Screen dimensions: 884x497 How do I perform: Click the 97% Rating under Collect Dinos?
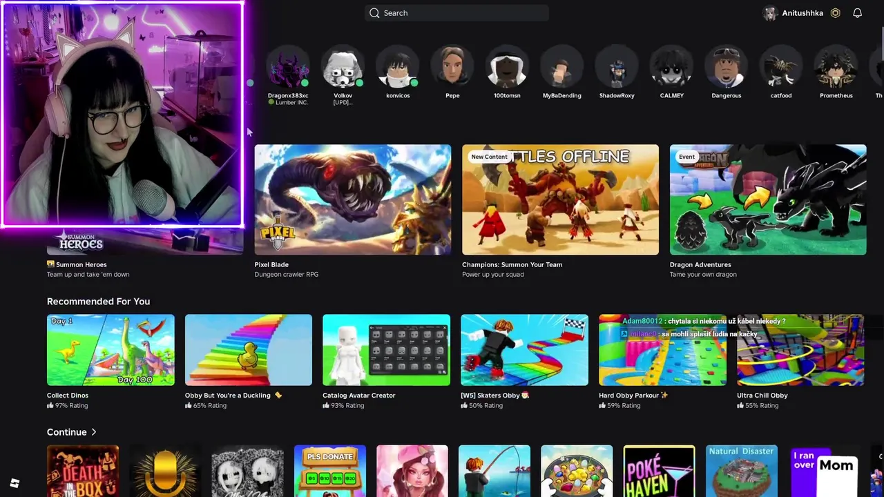point(68,406)
